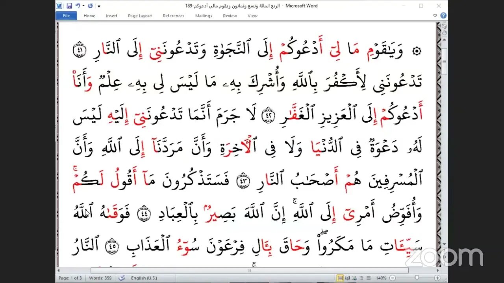Undo last action in Quick Access toolbar
The height and width of the screenshot is (283, 504).
78,6
